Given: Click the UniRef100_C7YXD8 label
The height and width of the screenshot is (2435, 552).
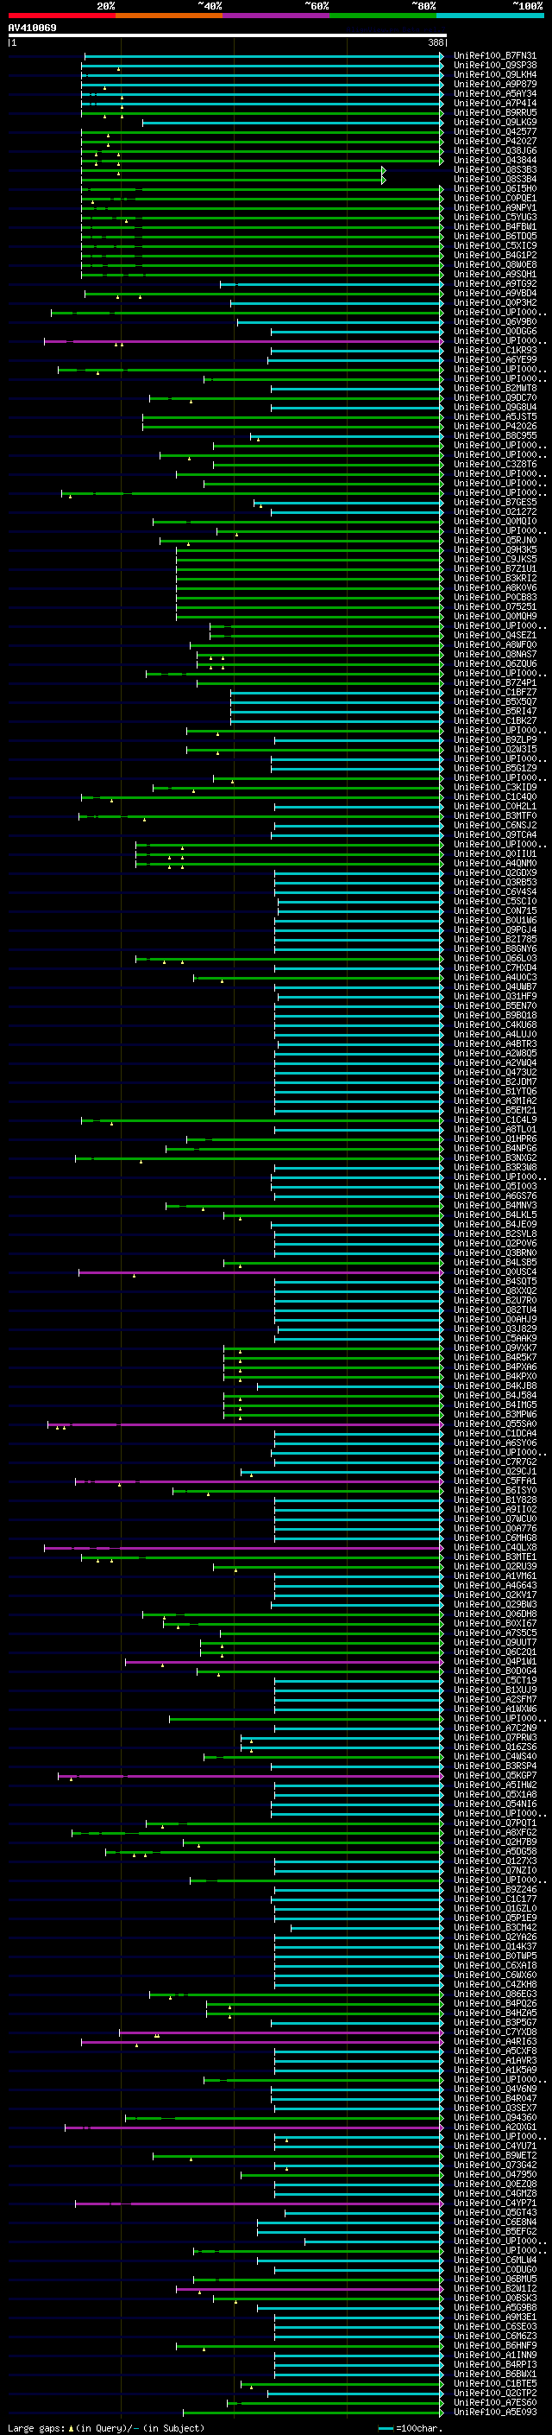Looking at the screenshot, I should pyautogui.click(x=495, y=2032).
